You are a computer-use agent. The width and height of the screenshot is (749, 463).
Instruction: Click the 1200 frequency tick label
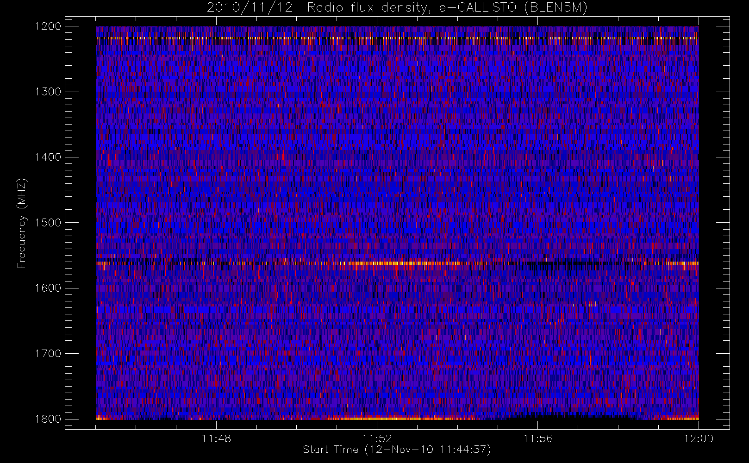(x=48, y=26)
